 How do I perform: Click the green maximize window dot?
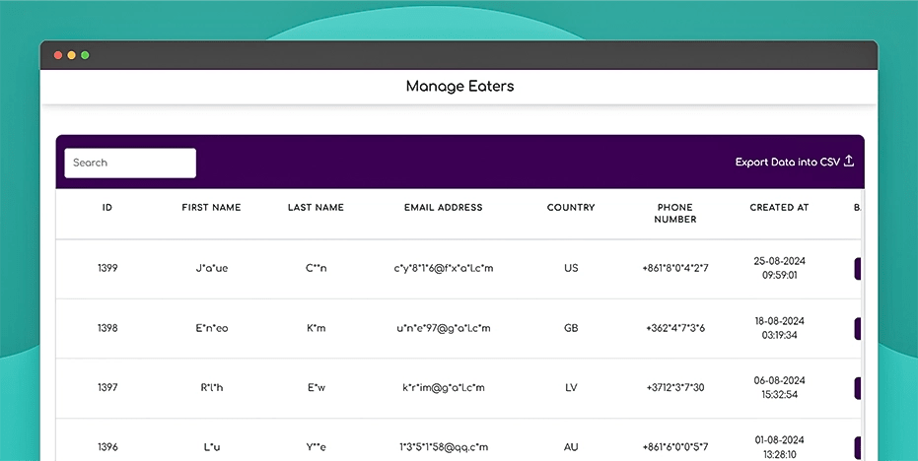[85, 55]
